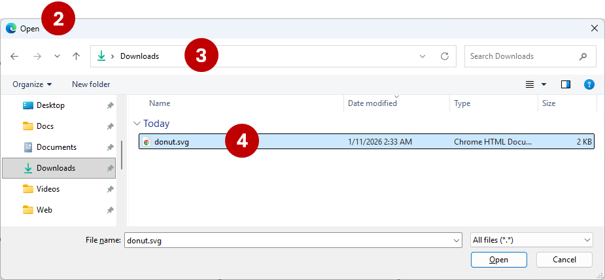Expand the File name dropdown arrow
The height and width of the screenshot is (280, 605).
click(457, 240)
